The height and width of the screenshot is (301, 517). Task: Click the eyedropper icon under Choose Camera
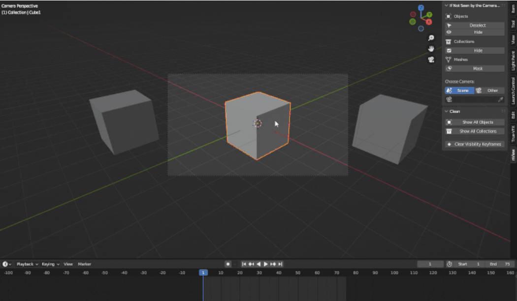(x=500, y=99)
